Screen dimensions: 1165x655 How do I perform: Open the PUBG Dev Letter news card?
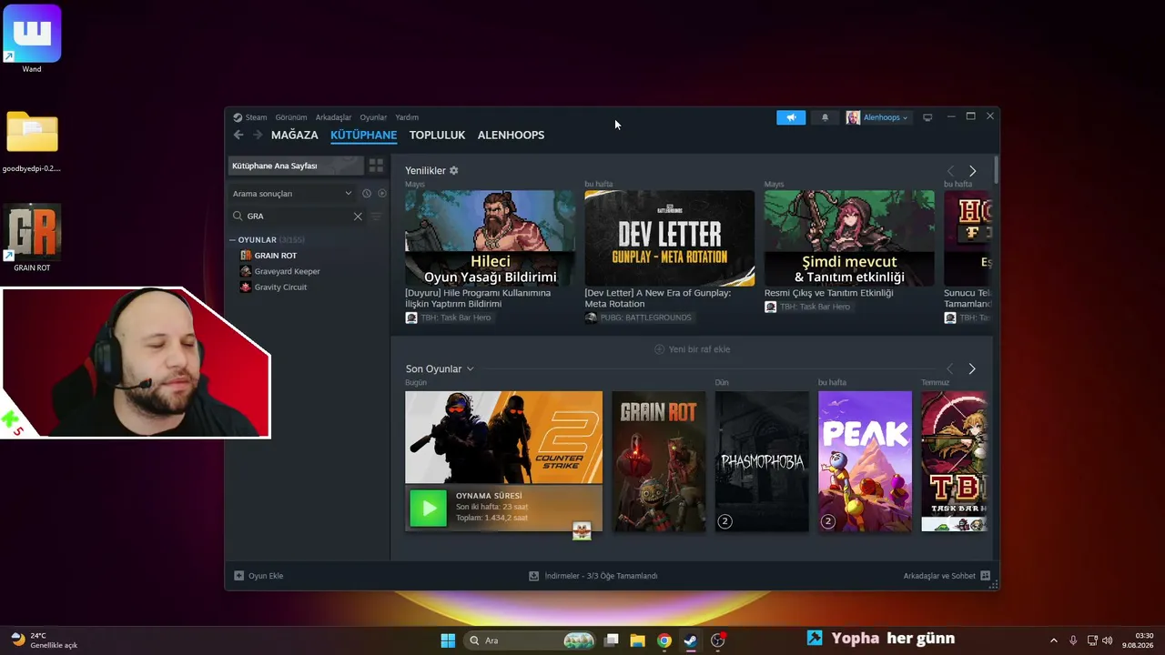click(670, 238)
